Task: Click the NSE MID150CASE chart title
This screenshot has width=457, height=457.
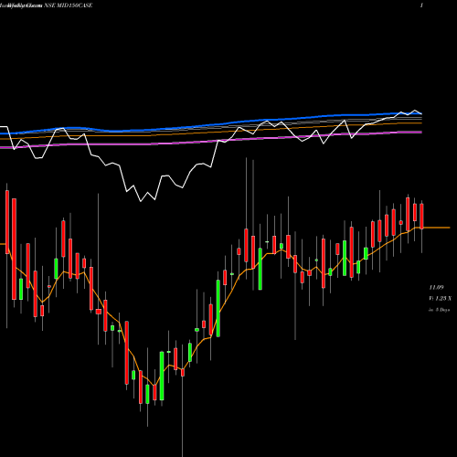Action: coord(69,5)
